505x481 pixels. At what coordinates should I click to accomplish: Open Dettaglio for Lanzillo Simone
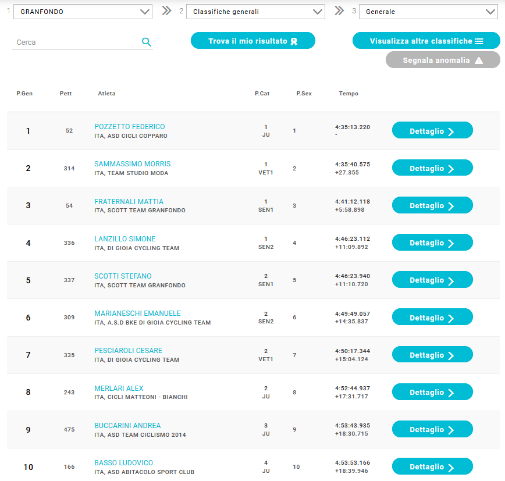(432, 243)
